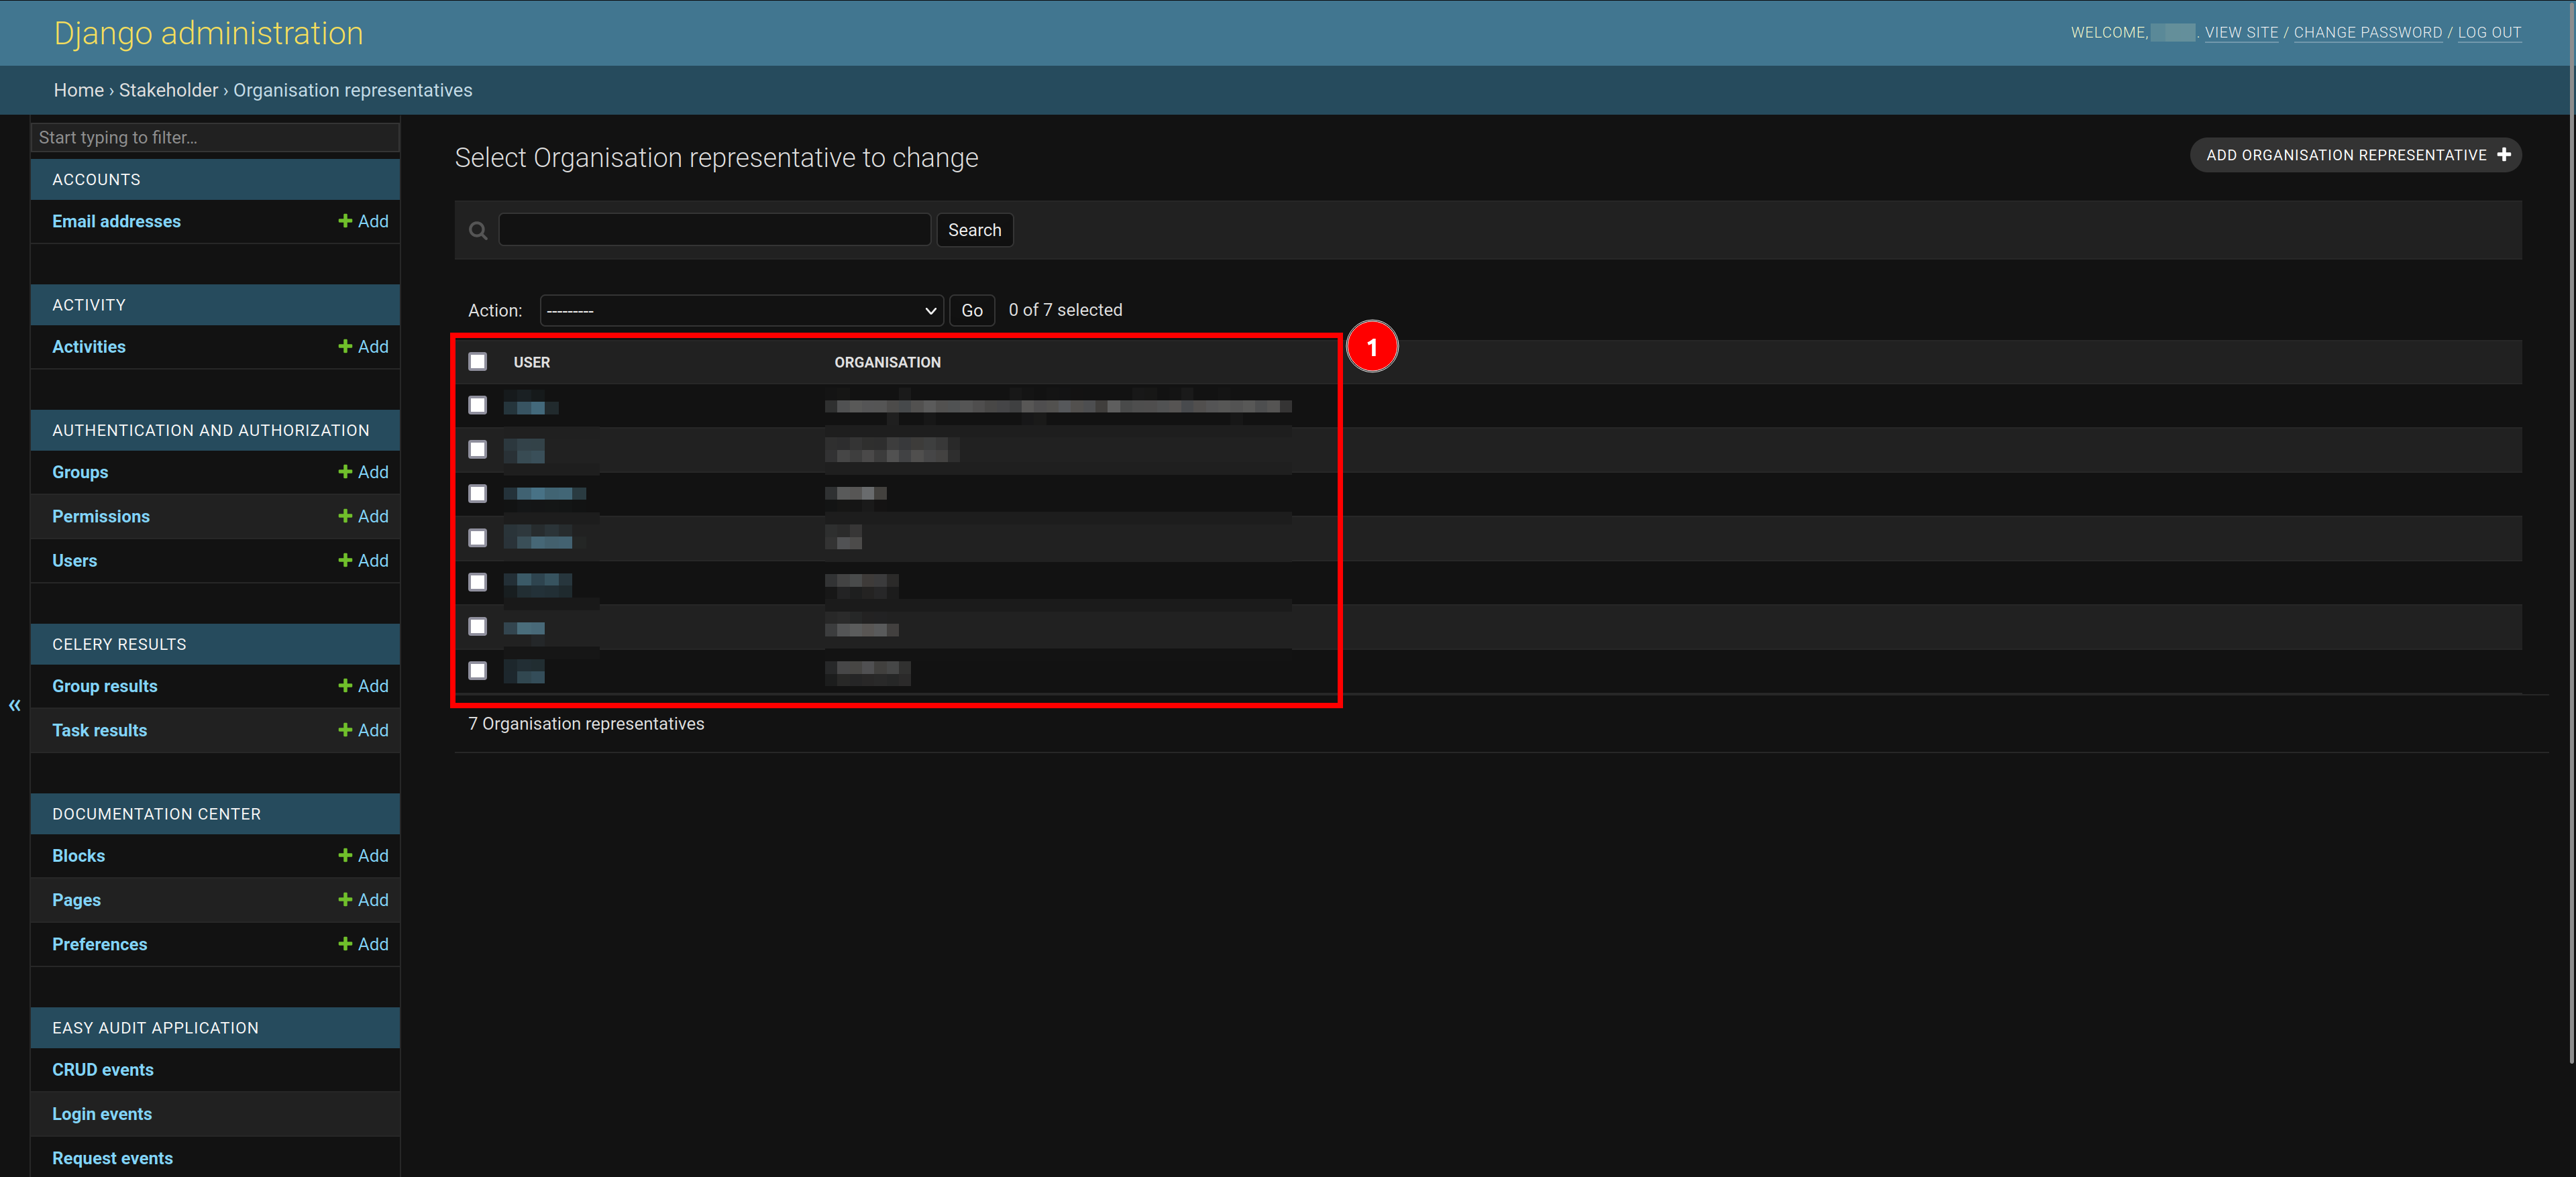Open the Accounts section header
This screenshot has width=2576, height=1177.
tap(96, 179)
